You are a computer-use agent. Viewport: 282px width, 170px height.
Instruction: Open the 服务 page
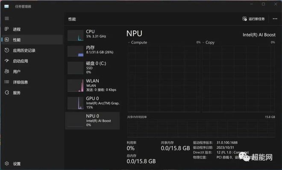[x=17, y=93]
